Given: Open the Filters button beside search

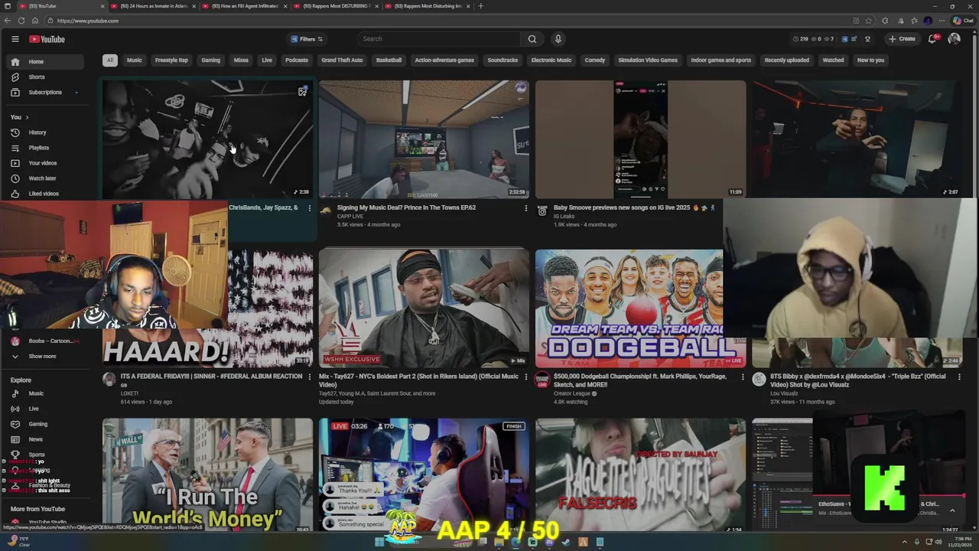Looking at the screenshot, I should pos(307,39).
